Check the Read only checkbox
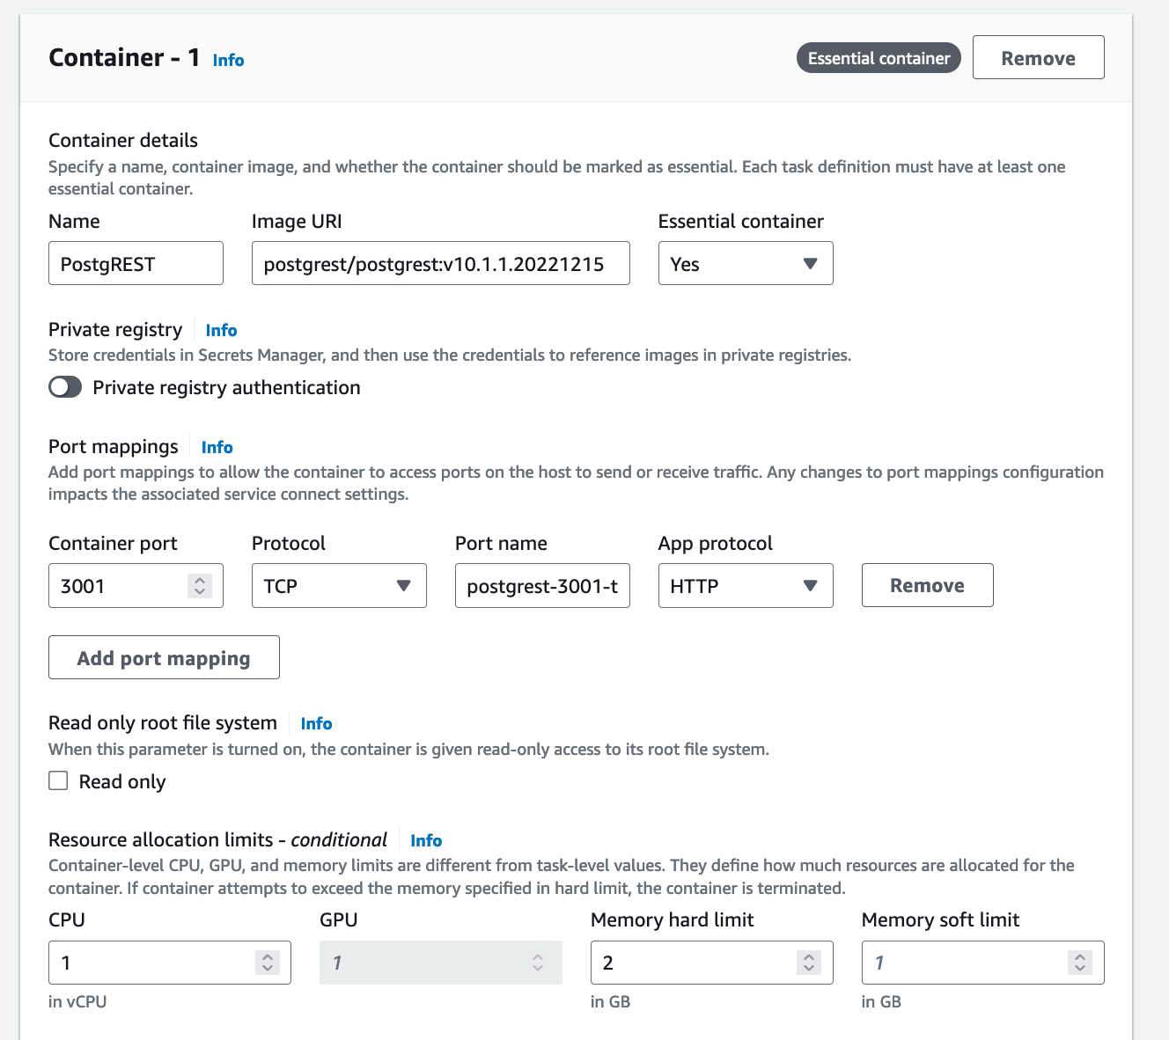Viewport: 1169px width, 1040px height. [x=59, y=781]
